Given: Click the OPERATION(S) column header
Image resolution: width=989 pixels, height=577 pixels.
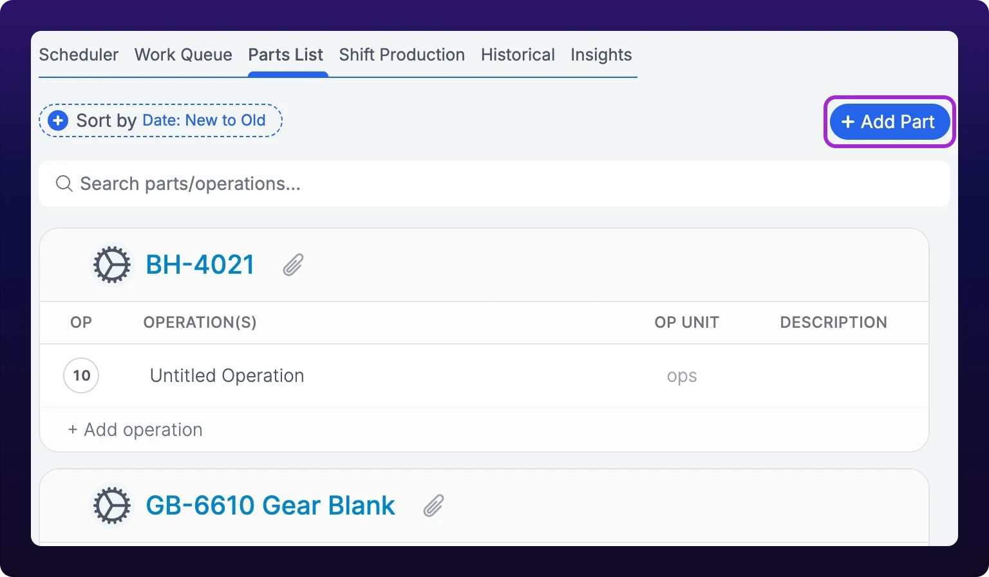Looking at the screenshot, I should (x=200, y=322).
